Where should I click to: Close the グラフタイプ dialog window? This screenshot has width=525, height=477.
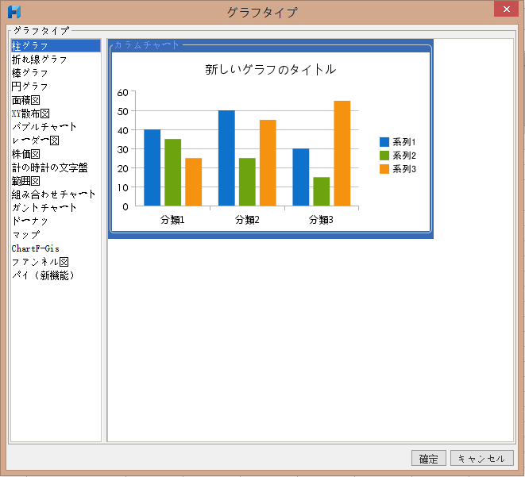[506, 9]
